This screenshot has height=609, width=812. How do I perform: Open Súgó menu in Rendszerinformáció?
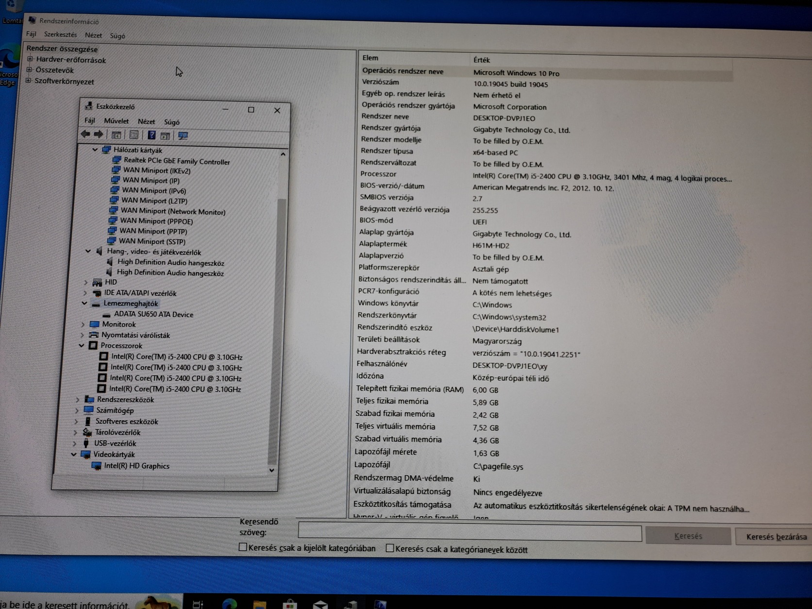coord(118,35)
